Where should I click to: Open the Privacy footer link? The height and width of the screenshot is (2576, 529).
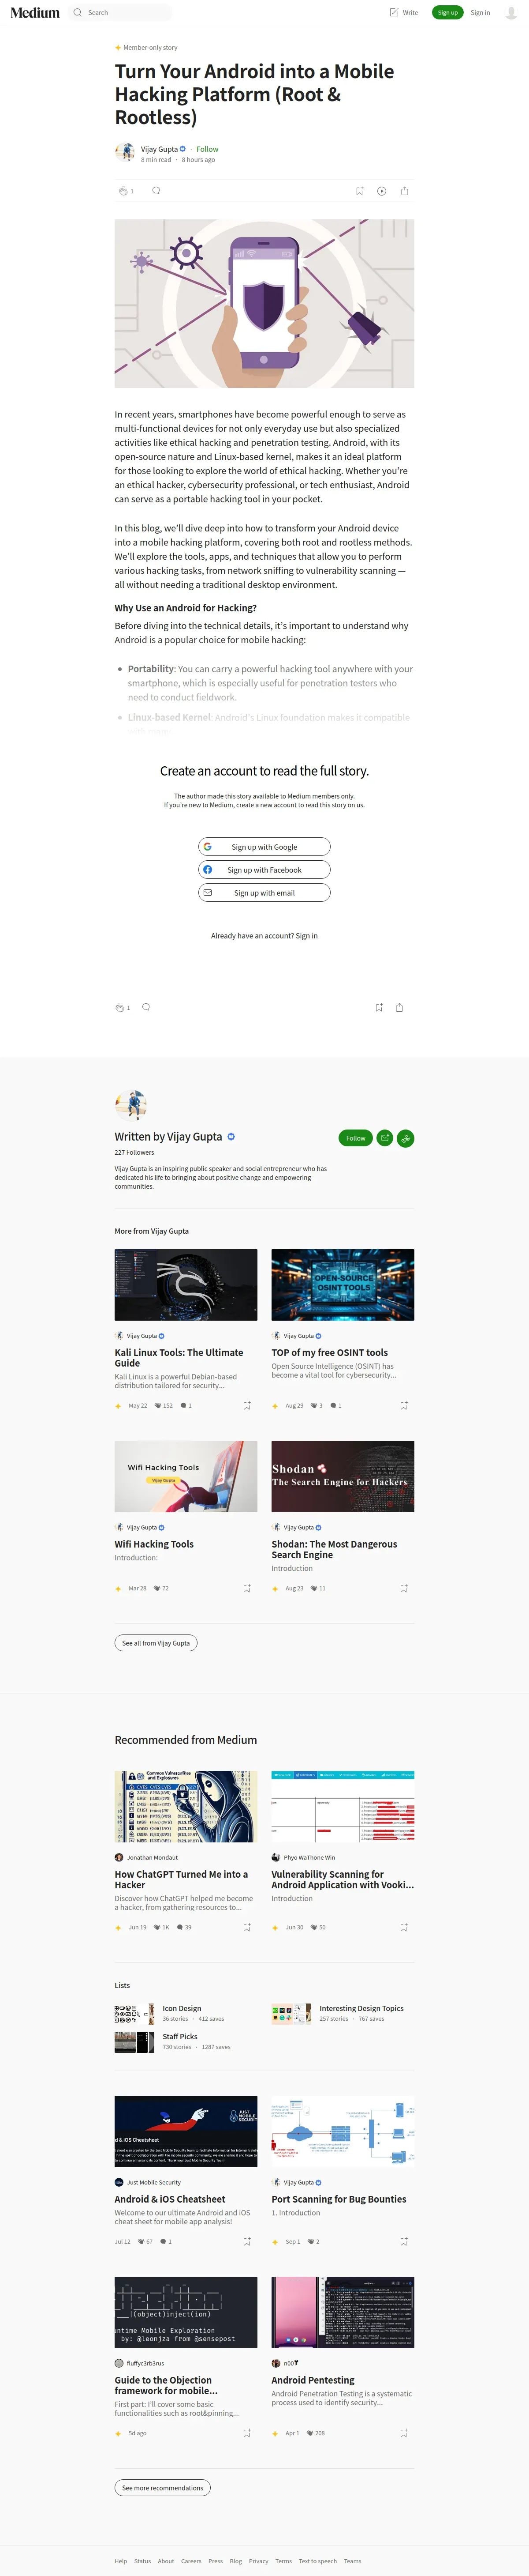click(x=258, y=2561)
